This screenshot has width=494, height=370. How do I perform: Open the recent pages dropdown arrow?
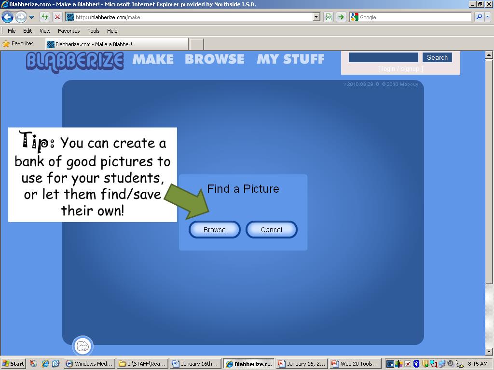point(31,17)
